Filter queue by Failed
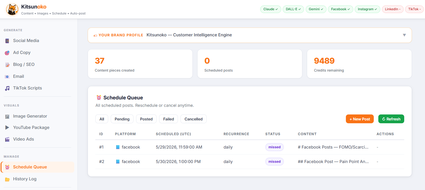This screenshot has width=425, height=190. tap(169, 119)
